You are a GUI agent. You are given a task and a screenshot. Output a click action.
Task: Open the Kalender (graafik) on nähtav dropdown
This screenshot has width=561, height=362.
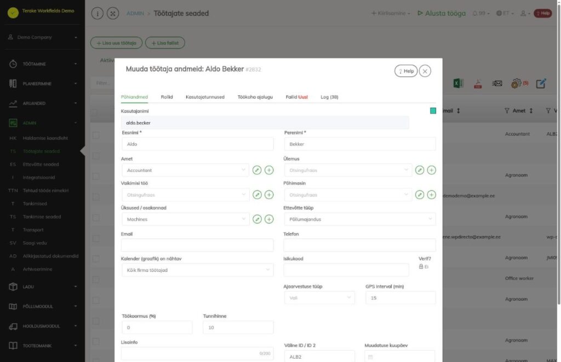click(197, 270)
